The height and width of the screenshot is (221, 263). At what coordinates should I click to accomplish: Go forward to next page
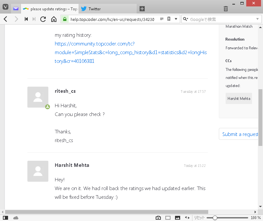[x=16, y=19]
